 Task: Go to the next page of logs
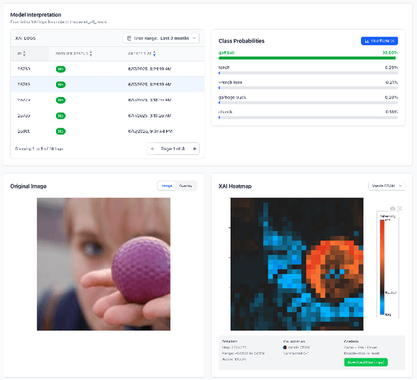point(194,149)
